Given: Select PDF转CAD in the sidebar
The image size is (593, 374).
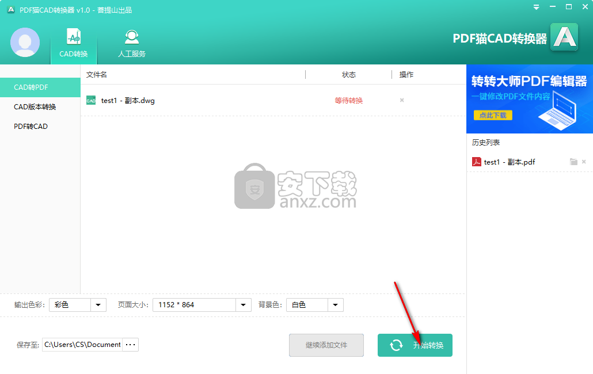Looking at the screenshot, I should pyautogui.click(x=40, y=127).
